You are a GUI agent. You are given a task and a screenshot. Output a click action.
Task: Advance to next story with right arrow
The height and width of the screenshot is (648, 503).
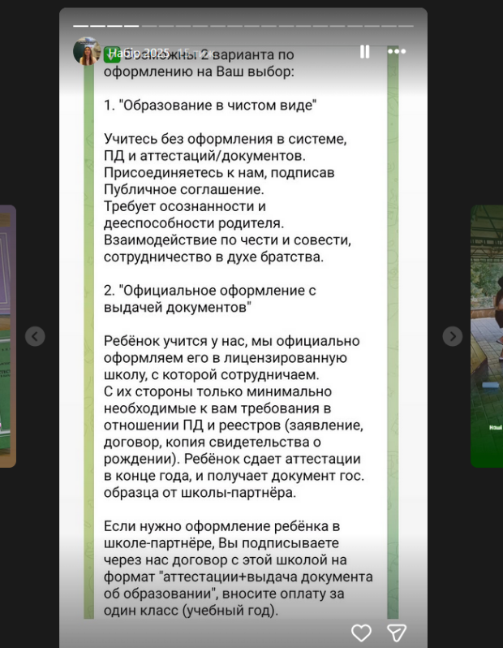(x=453, y=336)
